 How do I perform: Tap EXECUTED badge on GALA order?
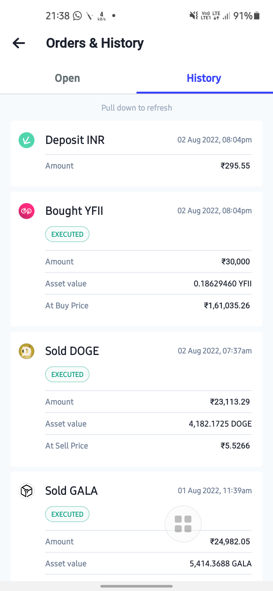(67, 514)
